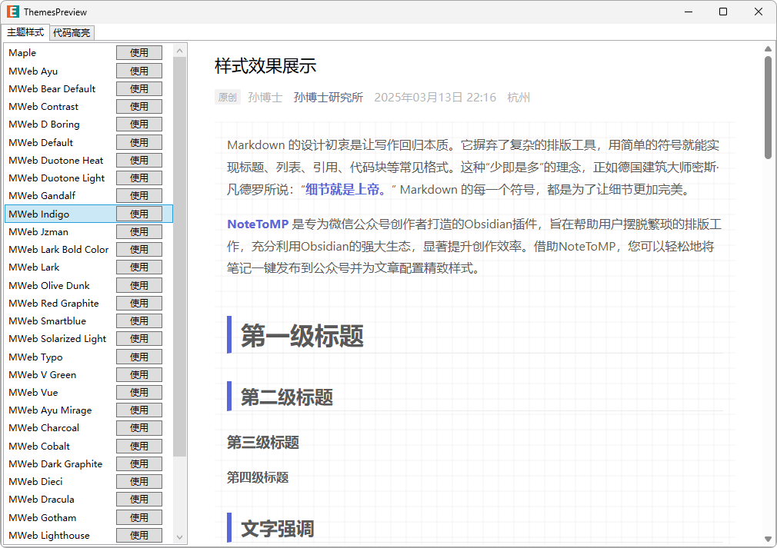
Task: Apply MWeb Dracula via 使用
Action: click(139, 500)
